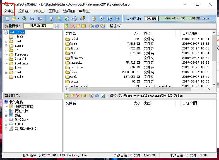Viewport: 219px width, 160px height.
Task: Click the Add files icon in local pane
Action: 92,96
